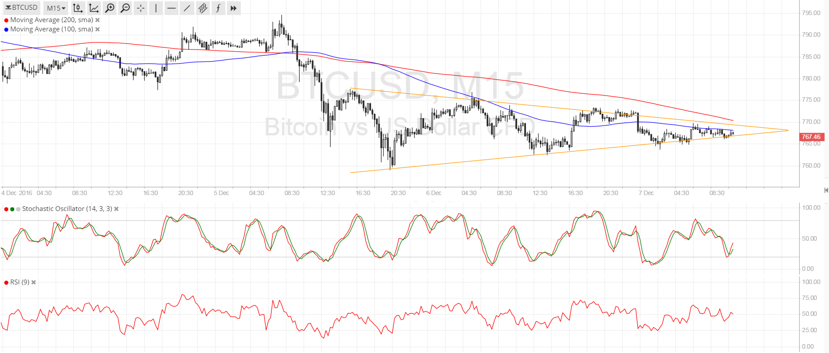The height and width of the screenshot is (353, 829).
Task: Select the parallel channel drawing tool
Action: 203,8
